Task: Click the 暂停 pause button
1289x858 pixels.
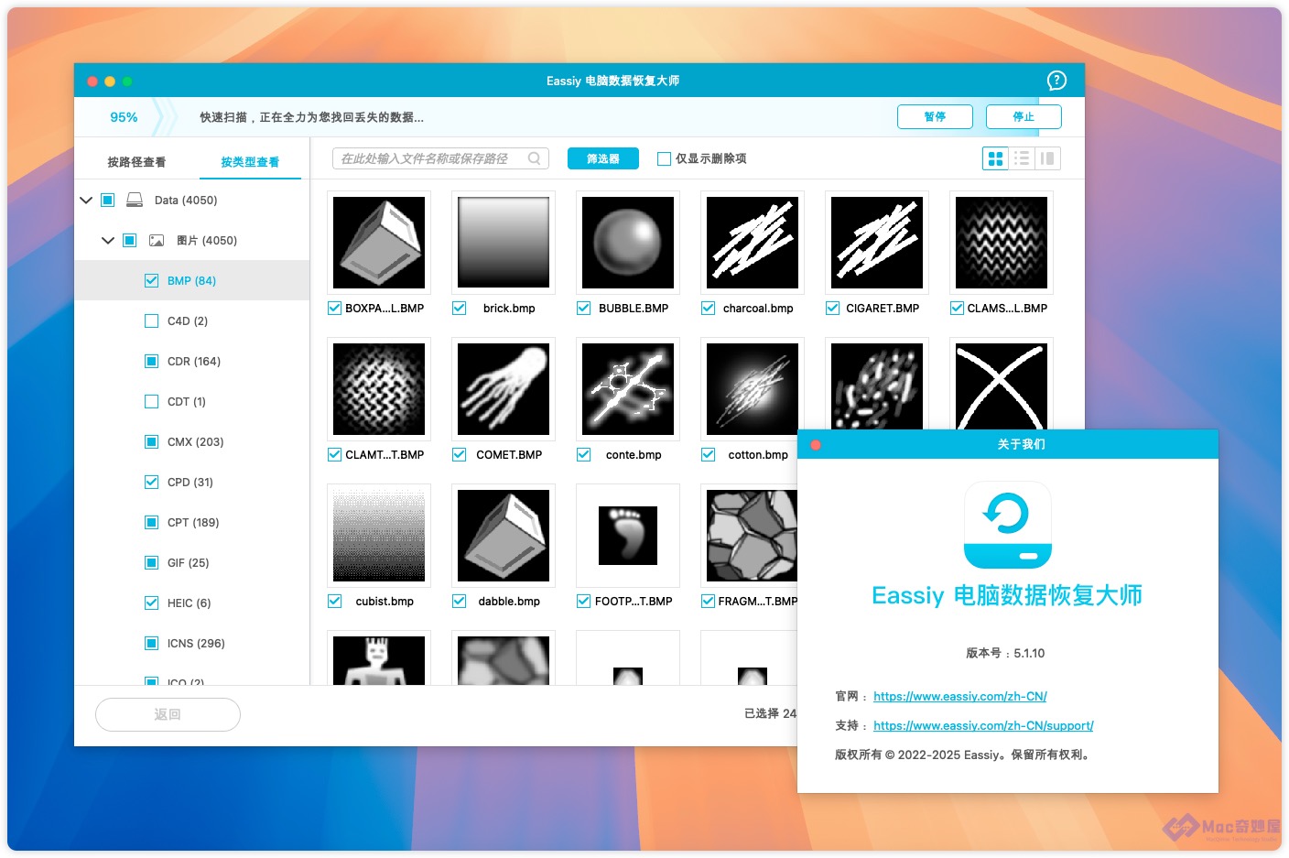Action: tap(935, 116)
